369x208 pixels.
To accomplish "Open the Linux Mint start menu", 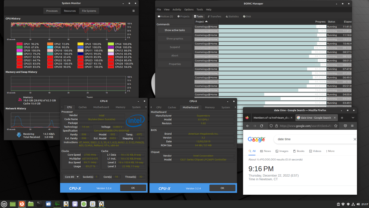I will tap(4, 204).
